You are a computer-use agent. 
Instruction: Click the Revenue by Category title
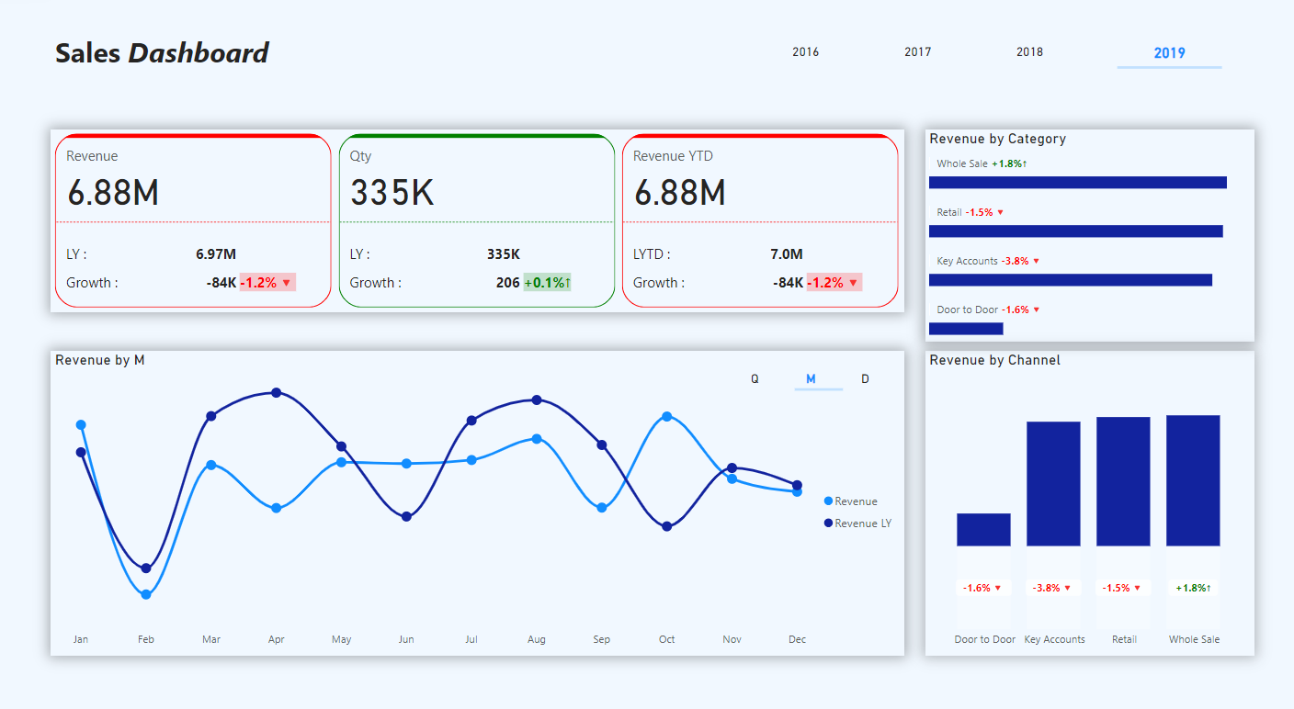(997, 140)
